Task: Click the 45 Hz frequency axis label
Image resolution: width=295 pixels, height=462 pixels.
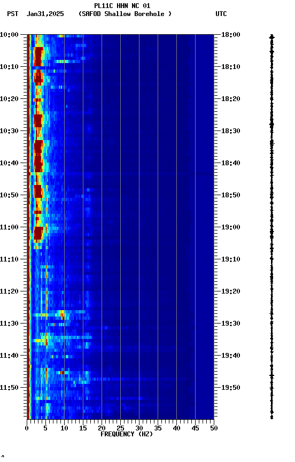Action: point(195,429)
